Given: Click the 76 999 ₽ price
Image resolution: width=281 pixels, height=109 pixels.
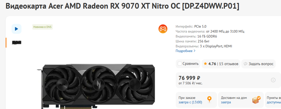Looking at the screenshot, I should coord(189,78).
